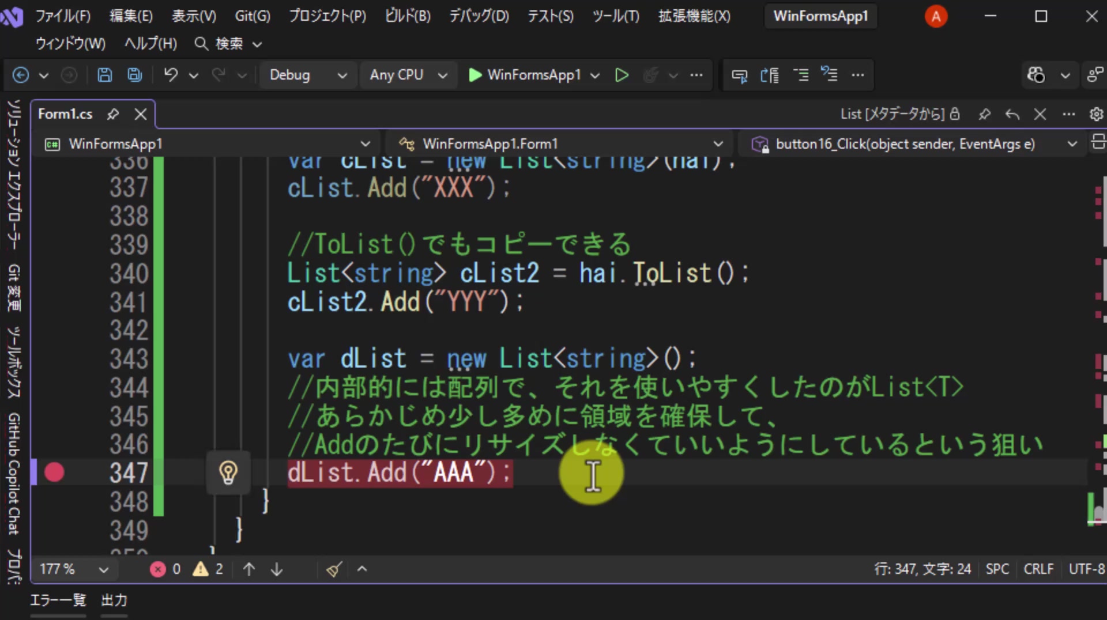Start debugging with green WinFormsApp1 play button

[x=525, y=75]
